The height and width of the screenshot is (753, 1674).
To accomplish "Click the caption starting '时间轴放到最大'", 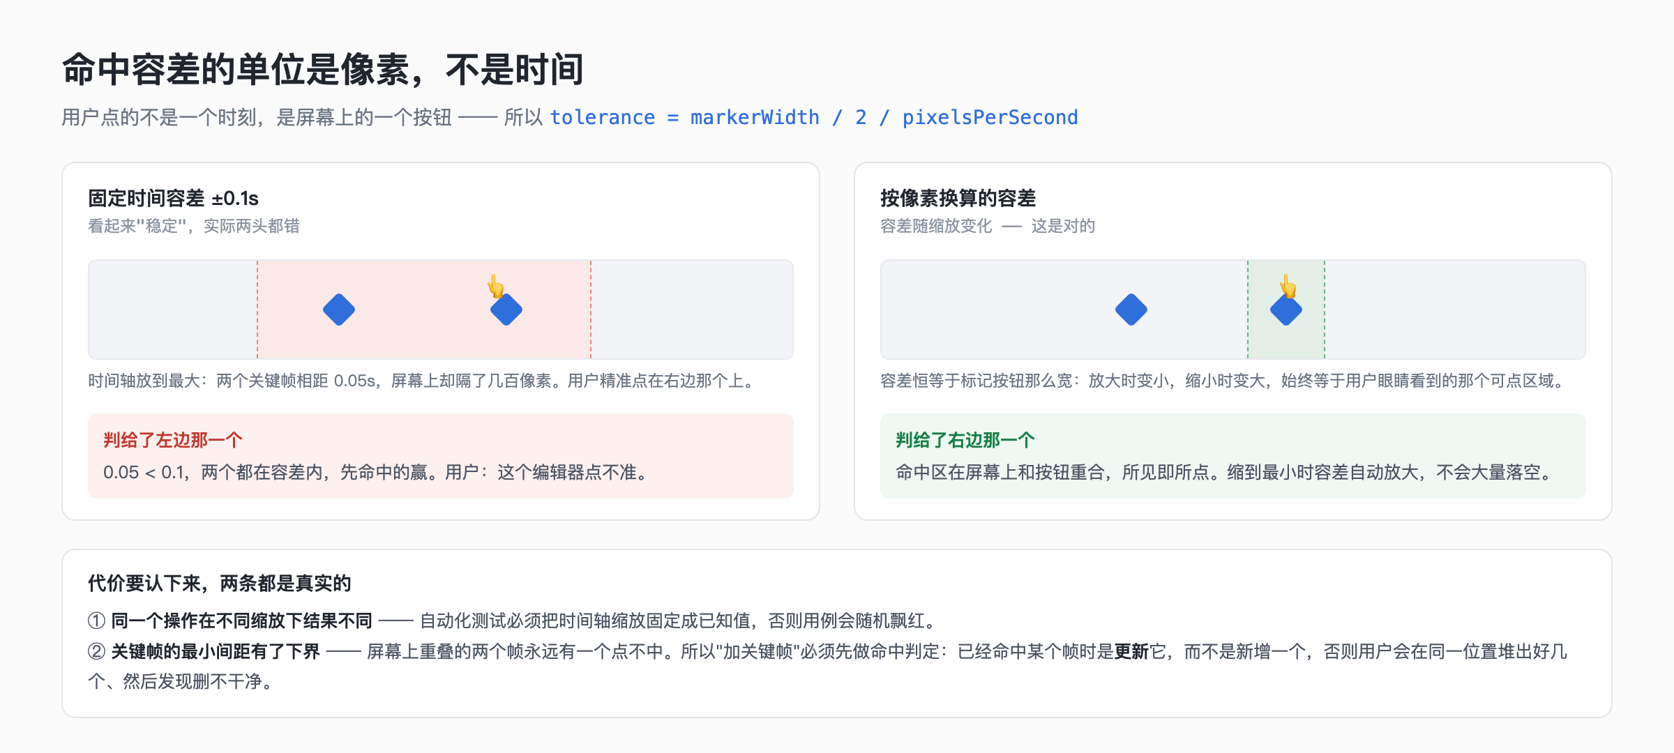I will coord(423,381).
